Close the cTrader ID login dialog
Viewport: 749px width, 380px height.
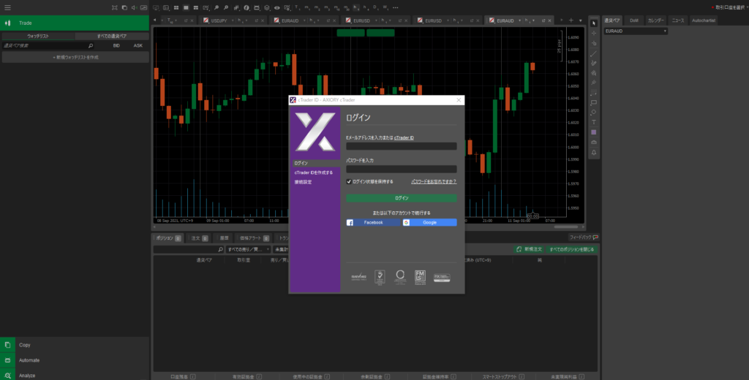459,100
